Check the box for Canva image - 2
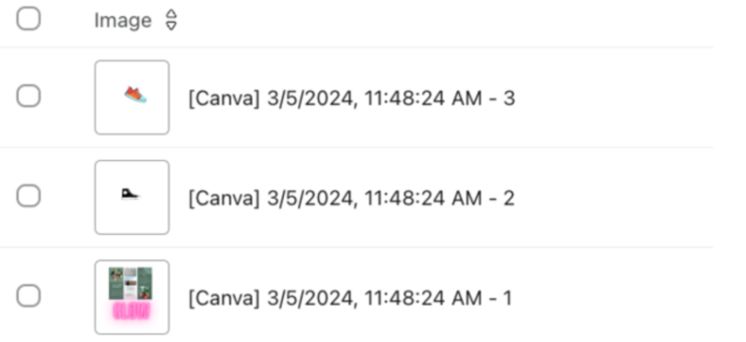 tap(28, 197)
